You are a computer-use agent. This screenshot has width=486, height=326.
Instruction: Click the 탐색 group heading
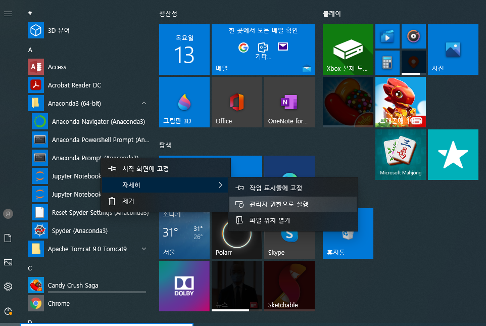click(165, 145)
